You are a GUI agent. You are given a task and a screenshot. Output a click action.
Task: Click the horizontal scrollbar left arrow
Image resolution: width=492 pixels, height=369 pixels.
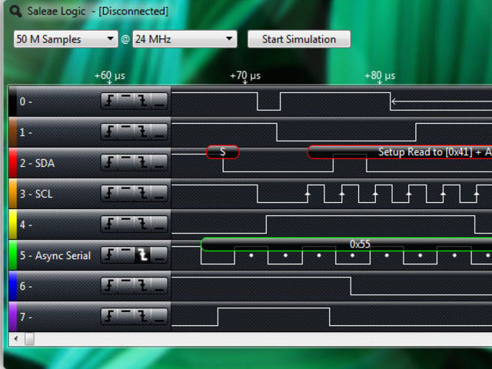(x=13, y=338)
